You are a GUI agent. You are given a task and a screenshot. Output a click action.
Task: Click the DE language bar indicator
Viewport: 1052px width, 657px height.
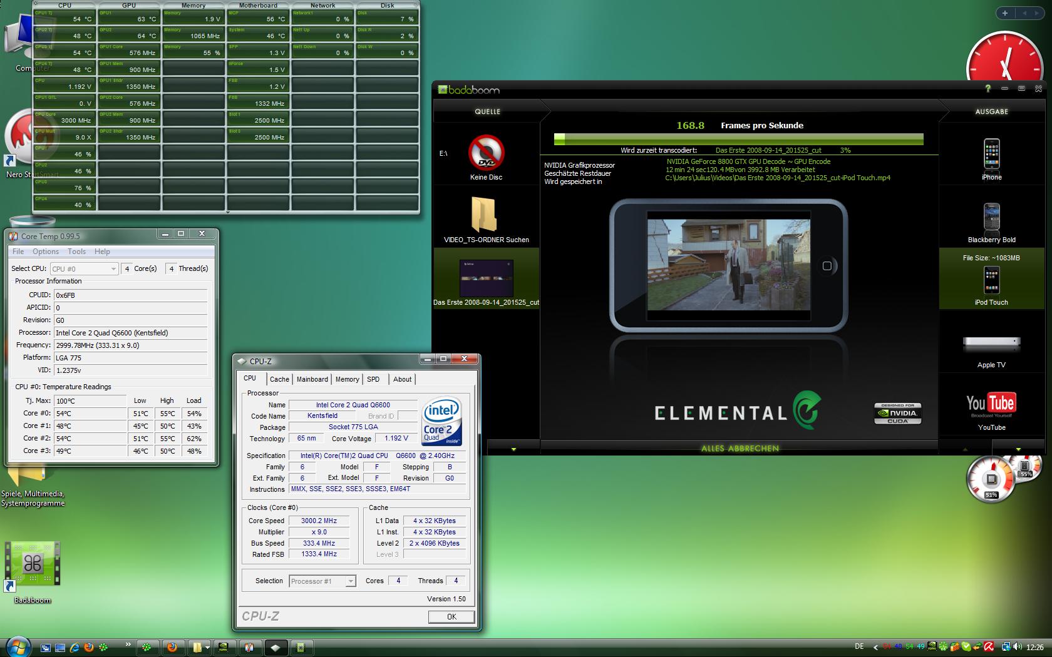pyautogui.click(x=859, y=647)
